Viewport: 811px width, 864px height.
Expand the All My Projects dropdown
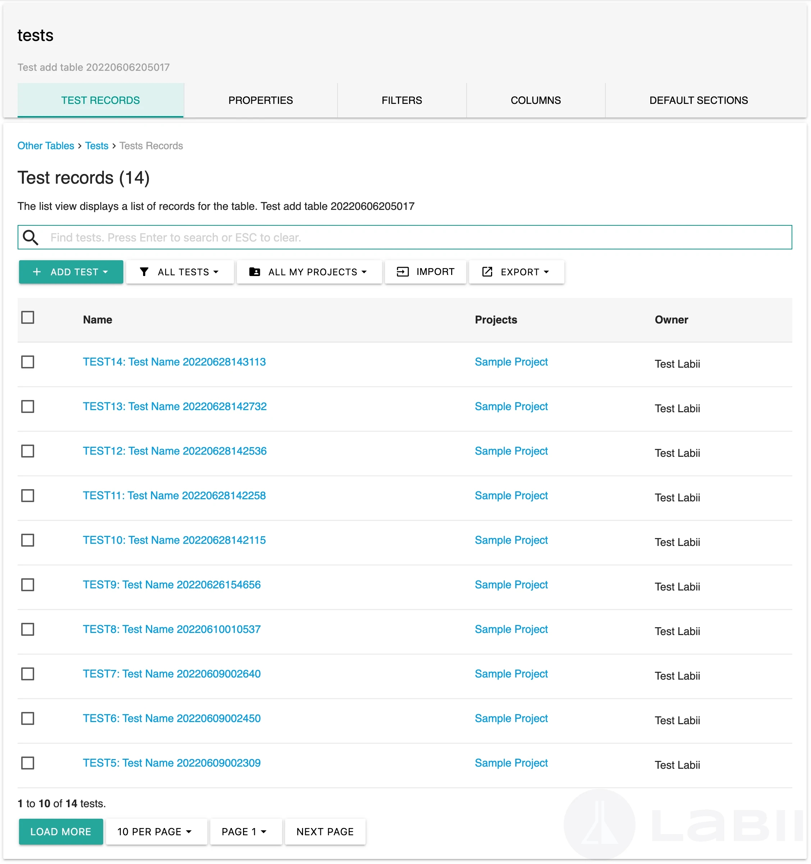click(309, 272)
